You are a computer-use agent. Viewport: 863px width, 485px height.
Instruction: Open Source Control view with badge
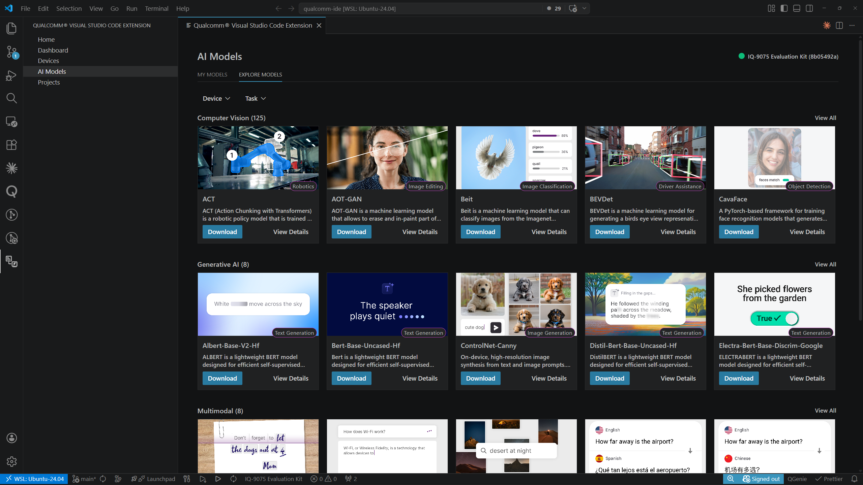coord(11,52)
